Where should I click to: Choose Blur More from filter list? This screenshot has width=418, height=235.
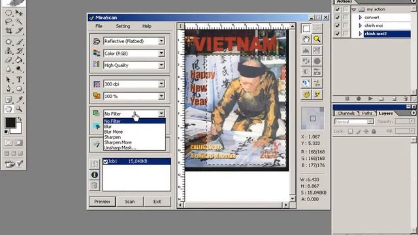tap(135, 132)
